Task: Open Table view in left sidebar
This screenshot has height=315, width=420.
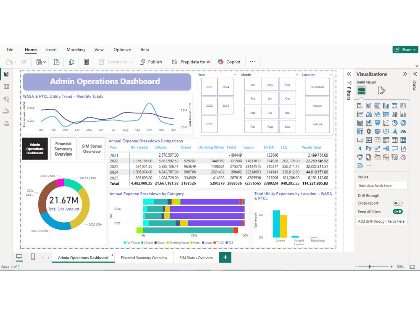Action: [6, 87]
